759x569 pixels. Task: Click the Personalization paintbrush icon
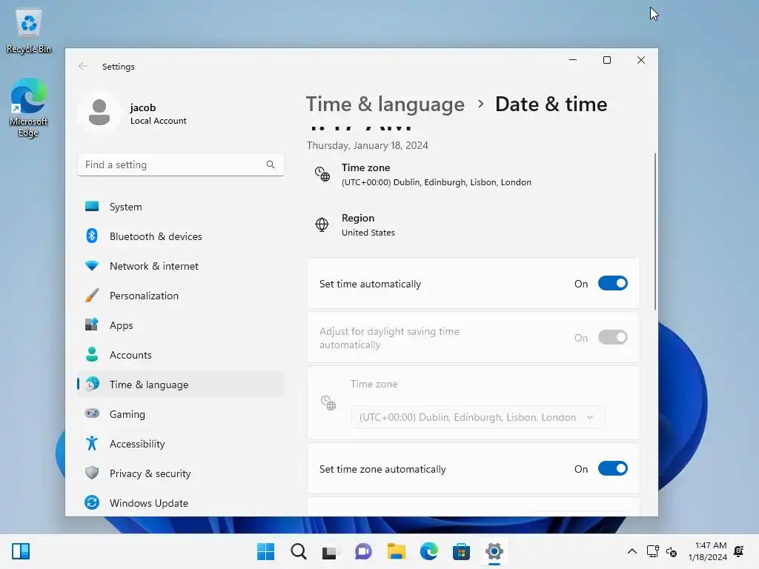point(91,295)
